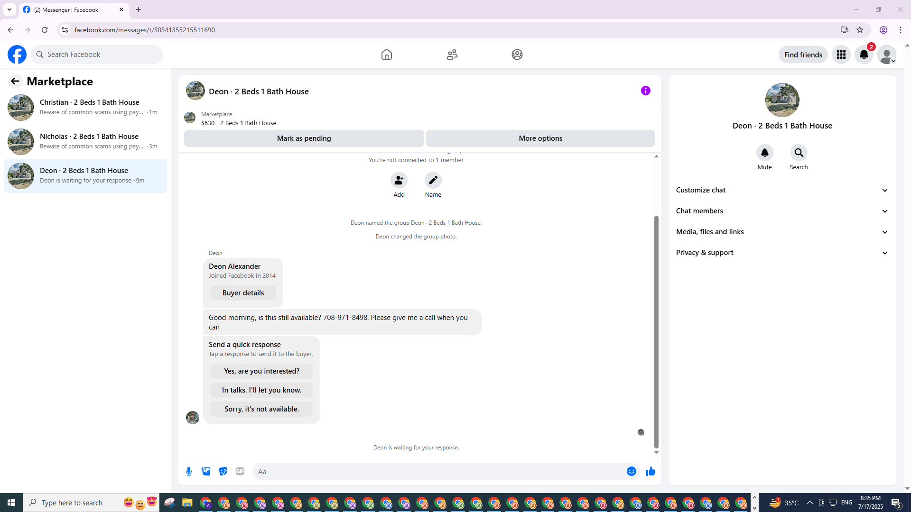
Task: Open Chrome three-dot menu
Action: pyautogui.click(x=901, y=30)
